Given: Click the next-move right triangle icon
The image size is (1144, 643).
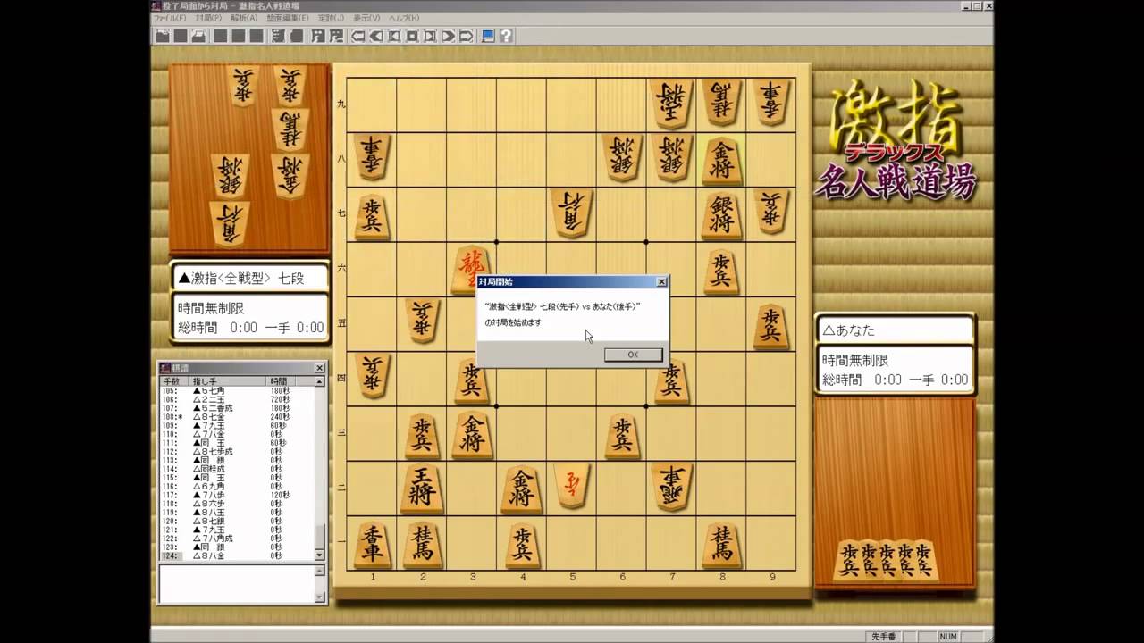Looking at the screenshot, I should [x=448, y=36].
